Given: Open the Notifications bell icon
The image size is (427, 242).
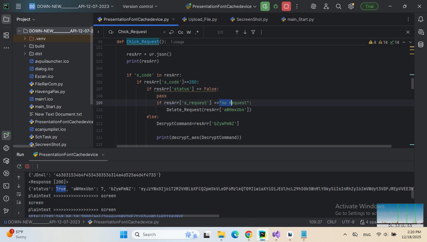Looking at the screenshot, I should coord(421,19).
